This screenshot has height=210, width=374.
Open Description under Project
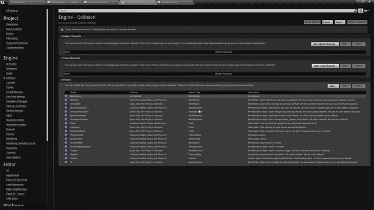pyautogui.click(x=12, y=24)
